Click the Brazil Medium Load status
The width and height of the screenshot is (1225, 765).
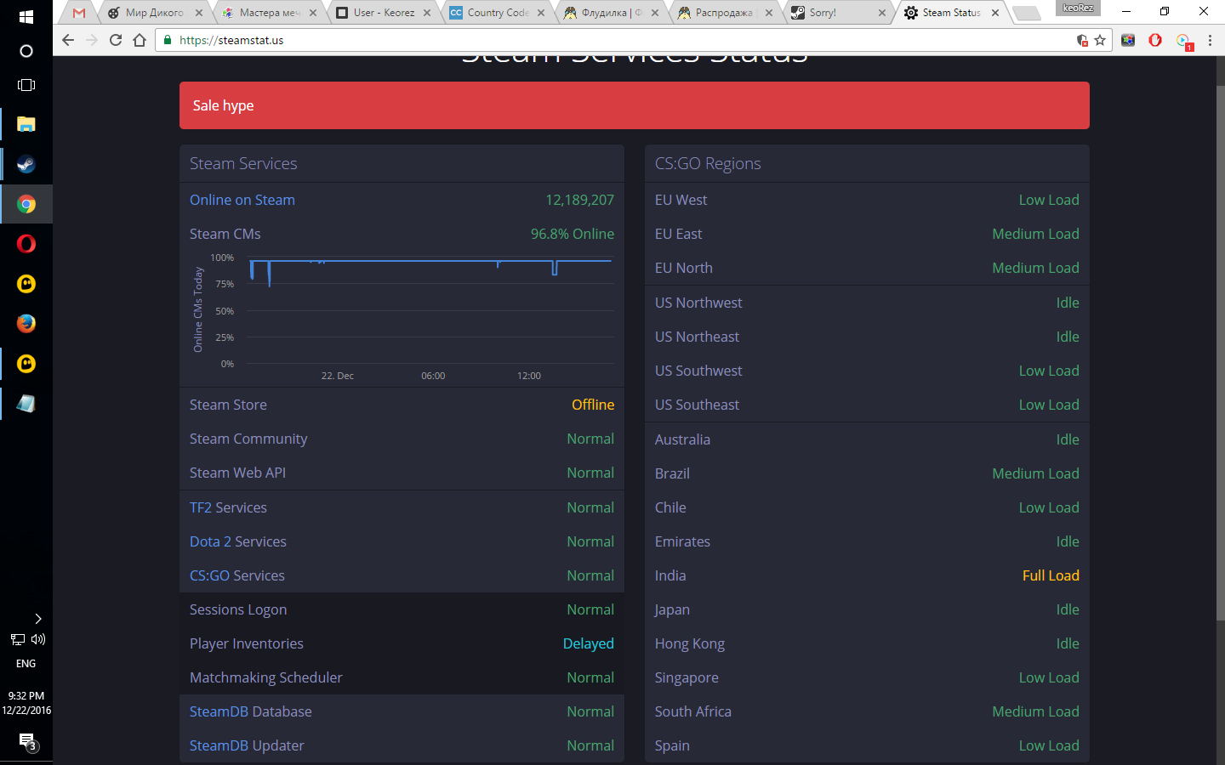[1035, 473]
